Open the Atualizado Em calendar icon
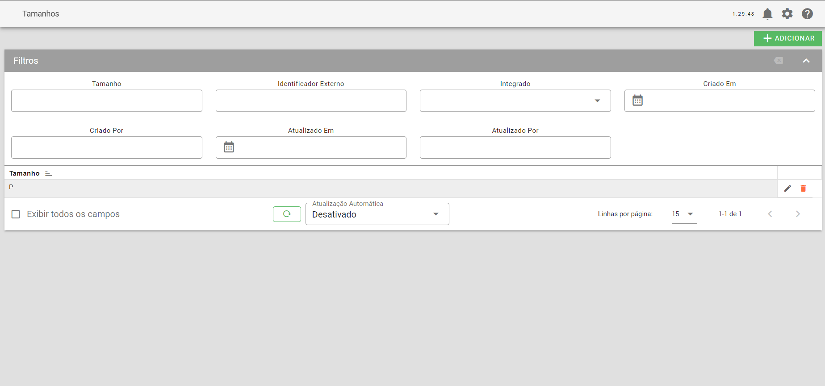Image resolution: width=825 pixels, height=386 pixels. point(229,147)
